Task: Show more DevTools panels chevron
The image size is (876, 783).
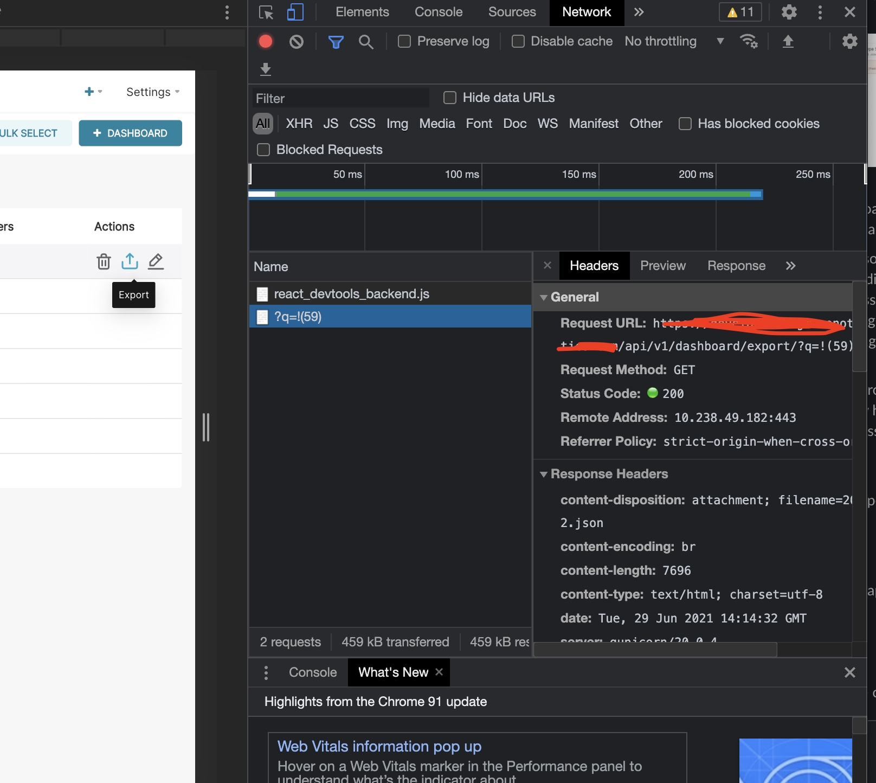Action: coord(639,12)
